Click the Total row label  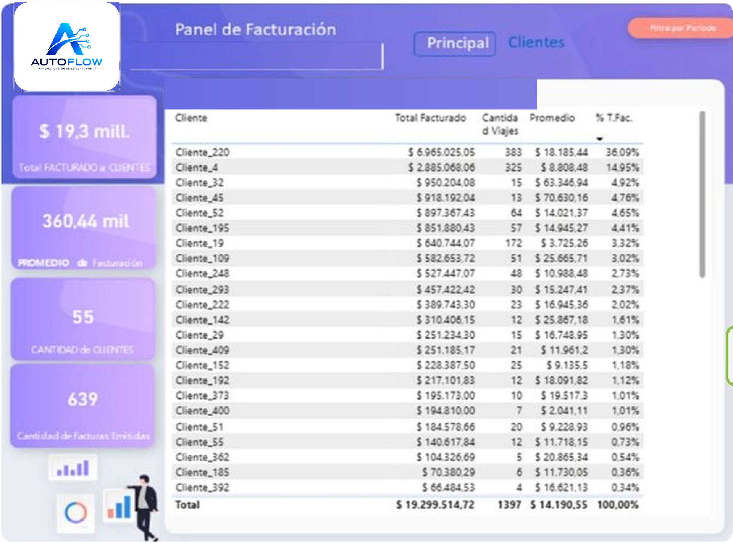[187, 504]
